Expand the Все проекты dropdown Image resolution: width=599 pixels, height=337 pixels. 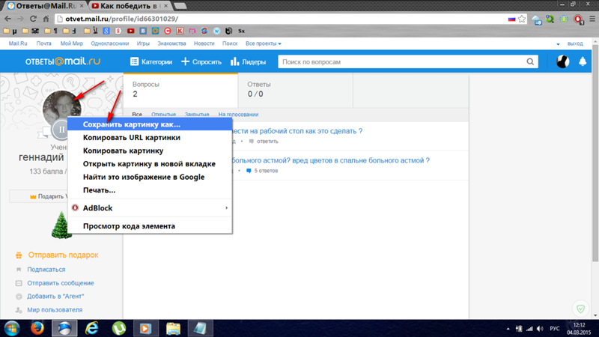point(264,43)
